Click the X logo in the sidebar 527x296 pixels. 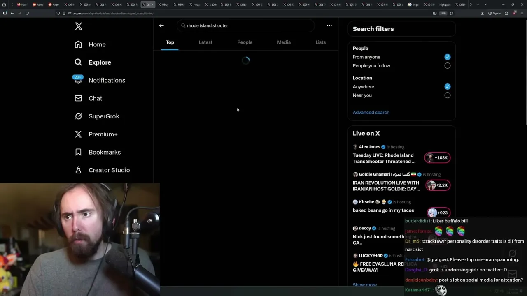point(79,27)
